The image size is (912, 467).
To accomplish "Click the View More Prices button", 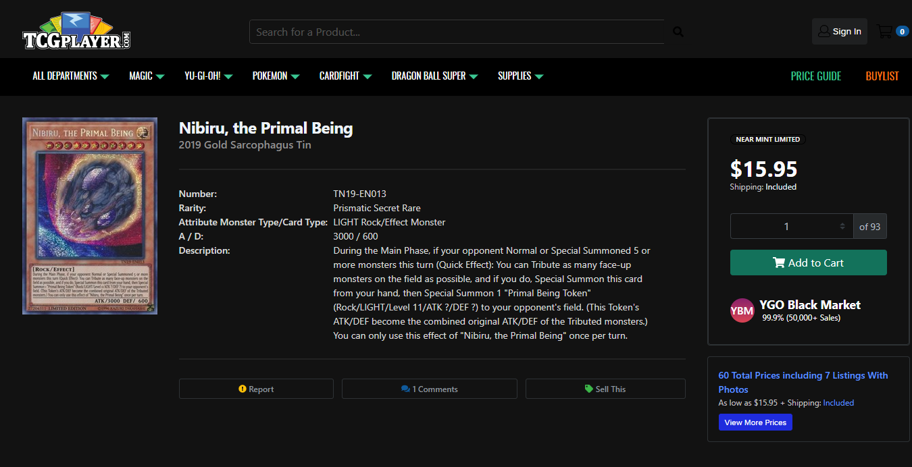I will coord(755,422).
